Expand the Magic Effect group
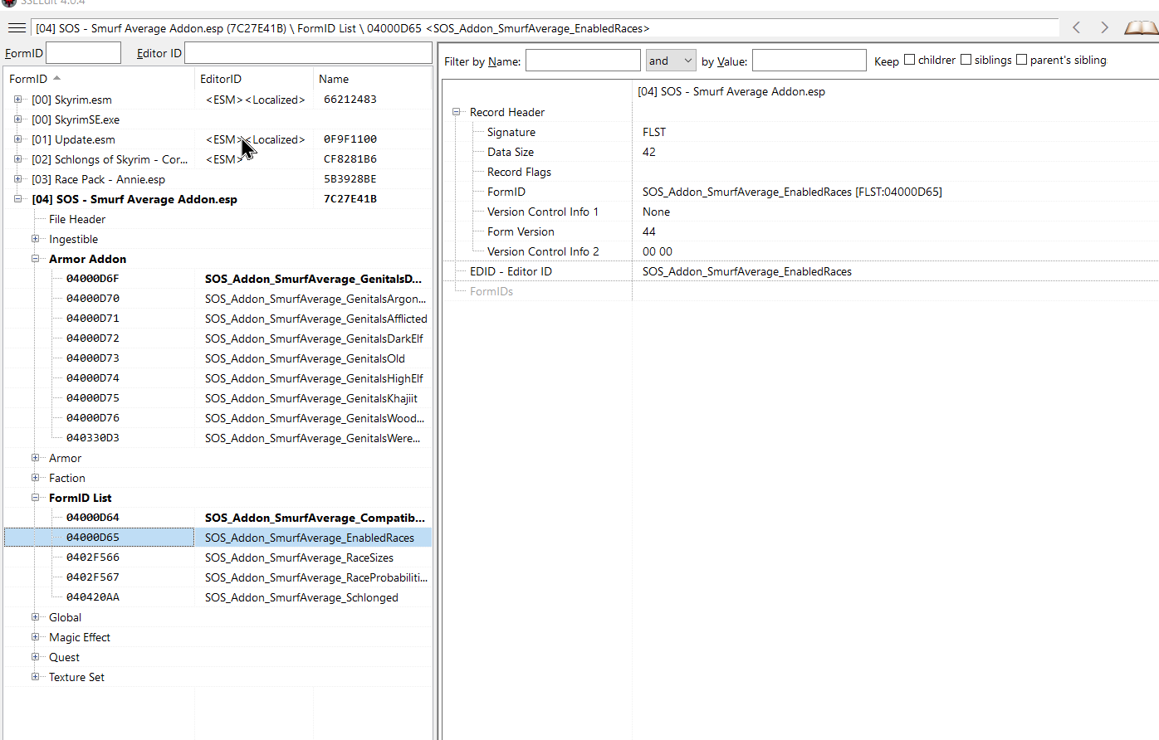This screenshot has width=1159, height=740. coord(35,637)
